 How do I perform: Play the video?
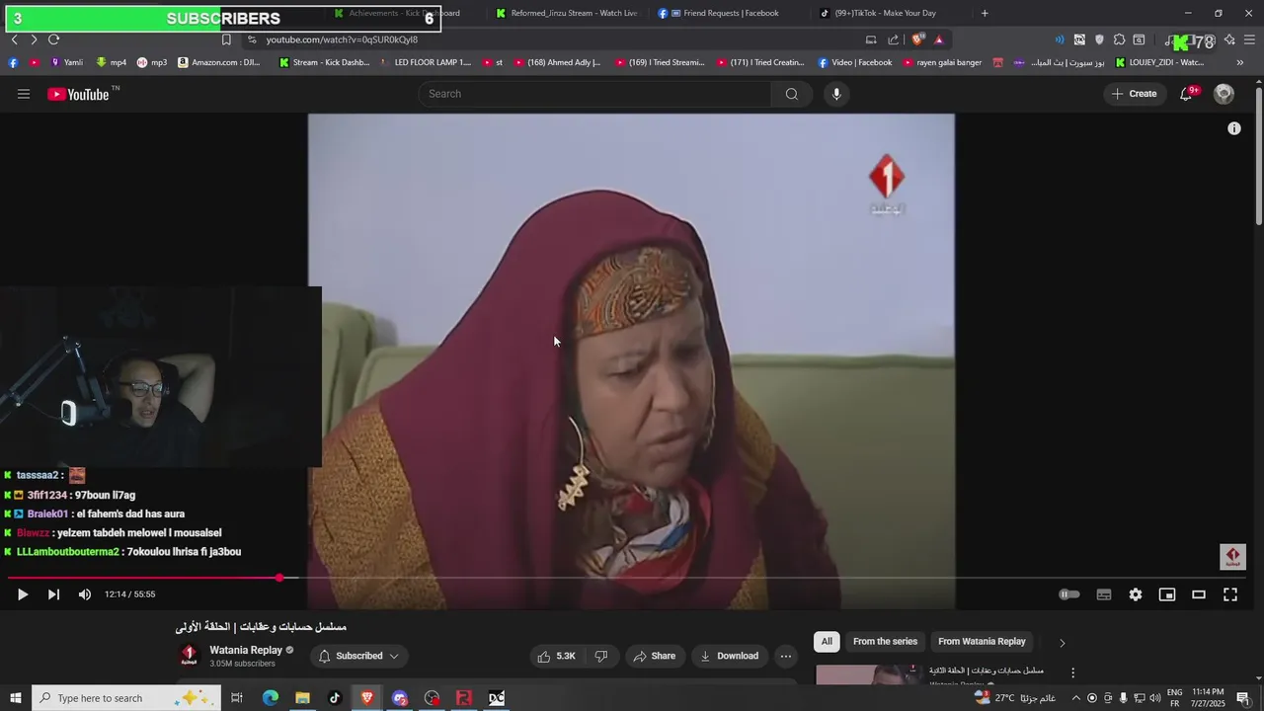(22, 594)
